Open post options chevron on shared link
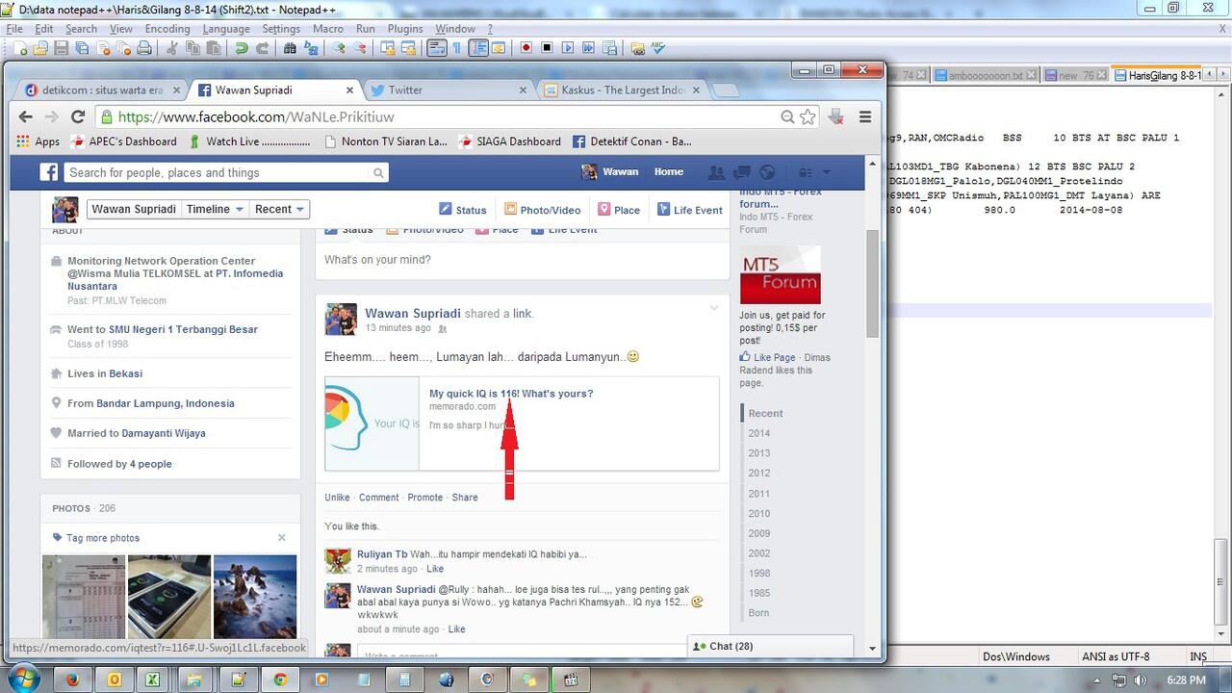The width and height of the screenshot is (1232, 693). click(714, 308)
